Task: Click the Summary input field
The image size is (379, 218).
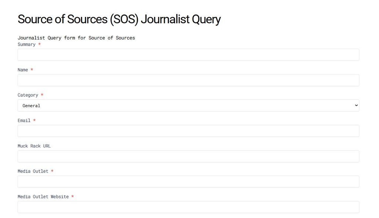Action: (188, 55)
